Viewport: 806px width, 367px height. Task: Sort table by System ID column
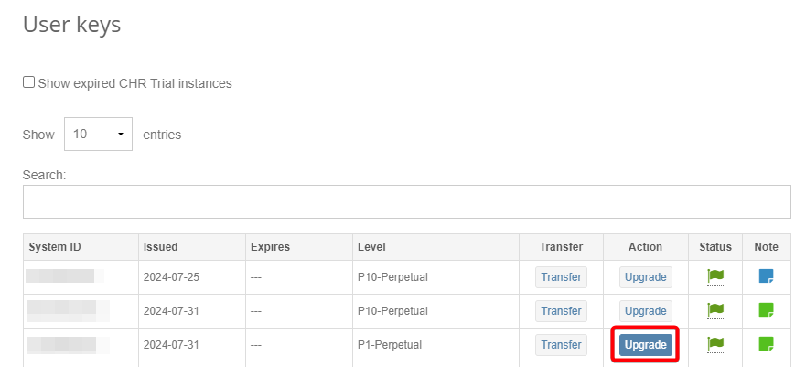55,246
